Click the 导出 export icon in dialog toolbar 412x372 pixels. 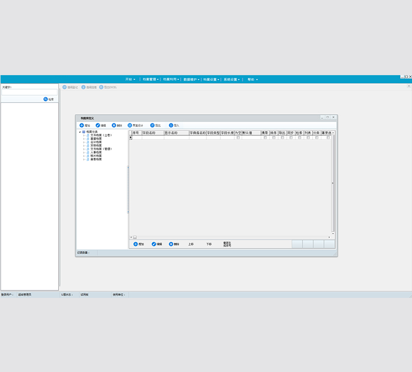(x=152, y=125)
